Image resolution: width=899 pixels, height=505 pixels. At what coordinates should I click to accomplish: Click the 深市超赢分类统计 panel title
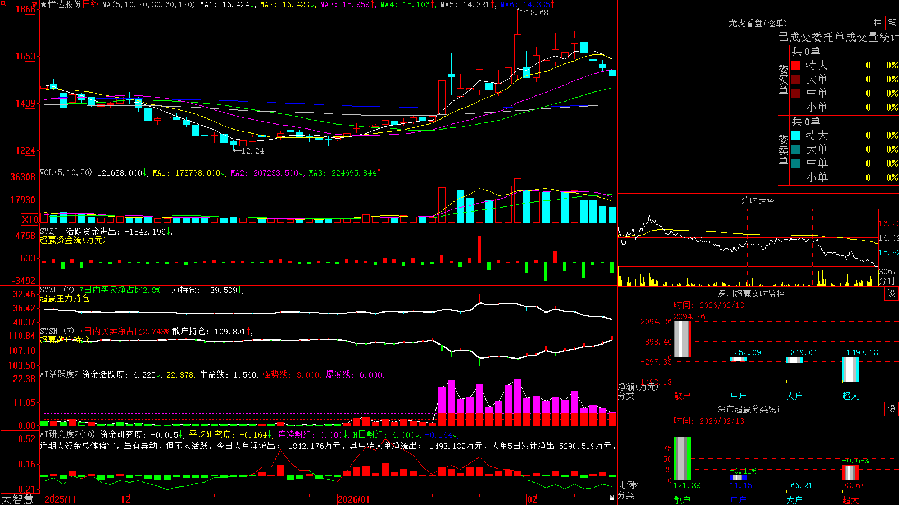pos(751,409)
